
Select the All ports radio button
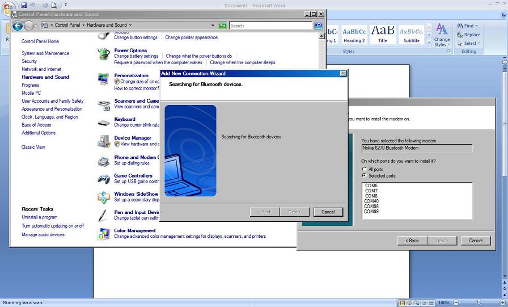click(x=364, y=169)
